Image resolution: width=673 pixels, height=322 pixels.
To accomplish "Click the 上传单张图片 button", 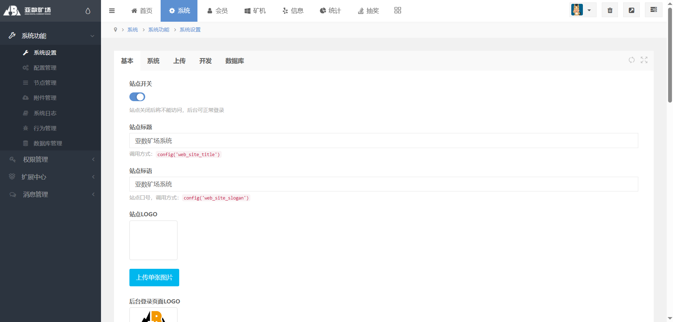I will [x=154, y=278].
